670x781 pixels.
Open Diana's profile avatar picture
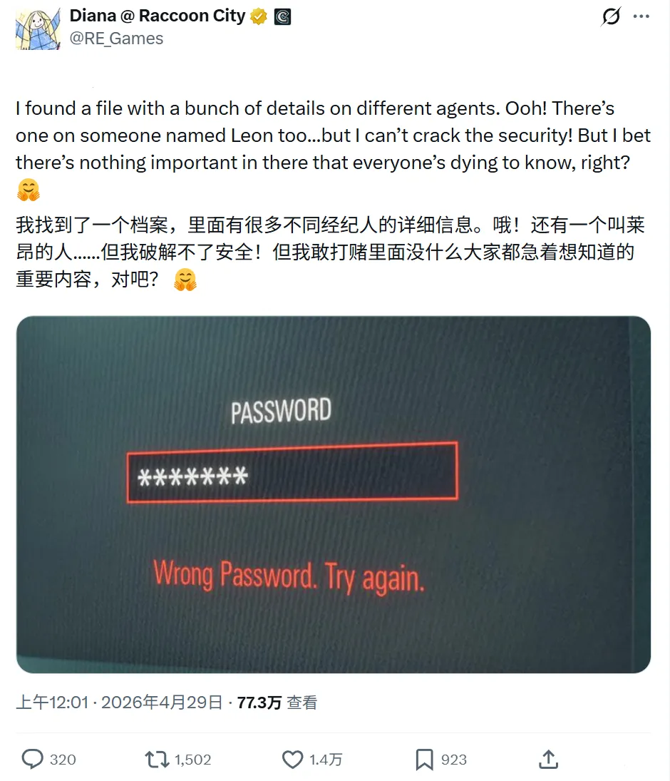click(x=38, y=28)
